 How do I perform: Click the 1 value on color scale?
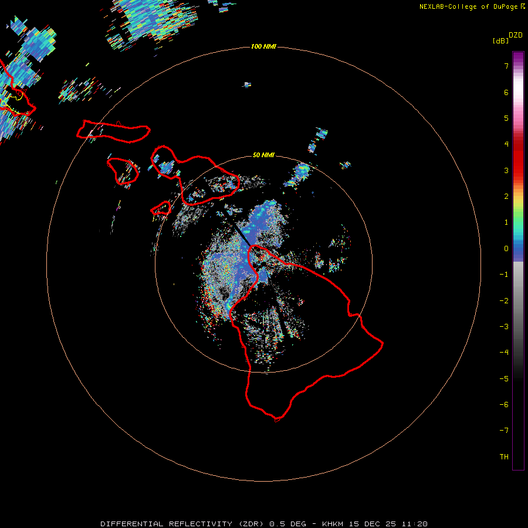point(506,222)
